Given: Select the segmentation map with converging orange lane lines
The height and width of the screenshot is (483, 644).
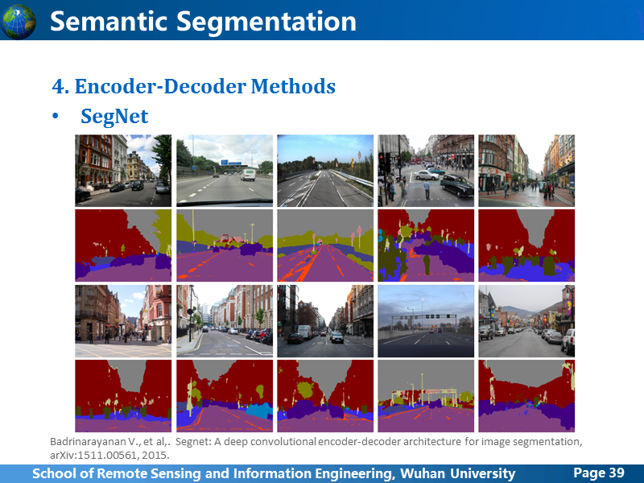Looking at the screenshot, I should coord(325,246).
